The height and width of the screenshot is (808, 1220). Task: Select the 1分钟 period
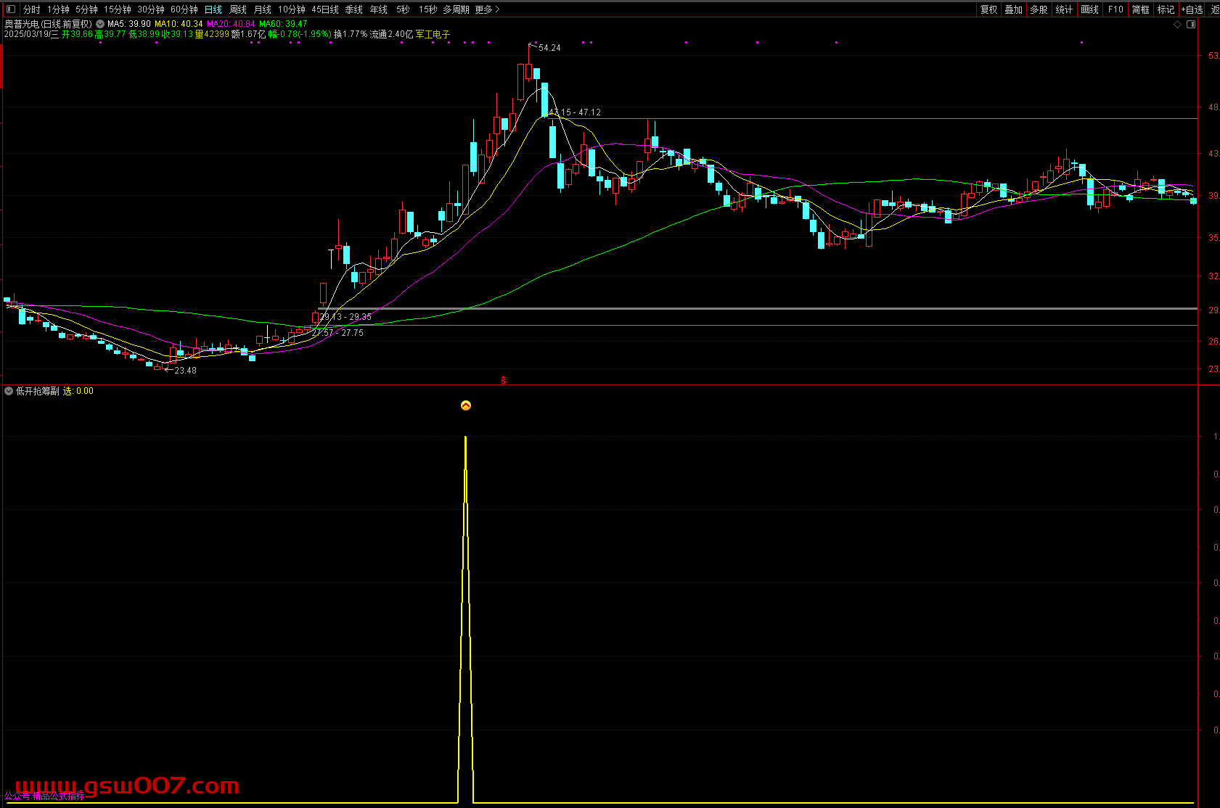pyautogui.click(x=59, y=9)
